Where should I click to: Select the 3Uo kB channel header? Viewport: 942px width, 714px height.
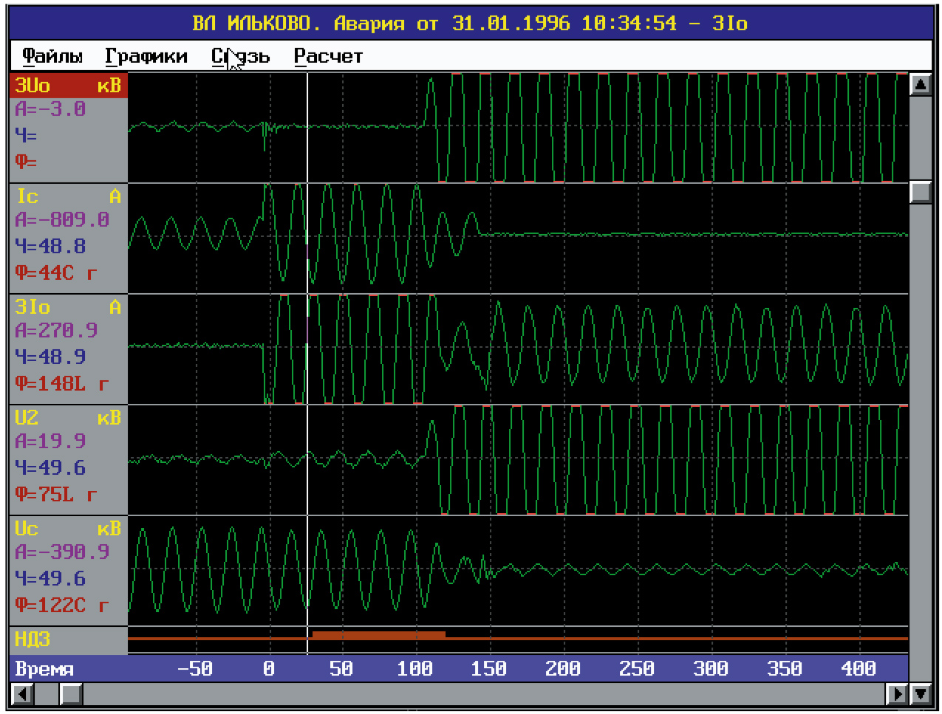[69, 86]
